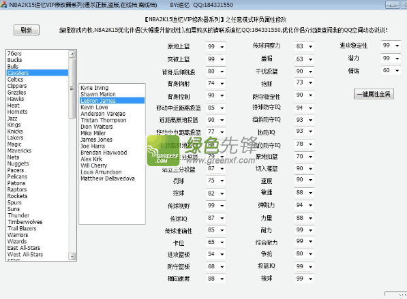Image resolution: width=407 pixels, height=299 pixels.
Task: Click team list scrollbar down arrow
Action: click(72, 257)
